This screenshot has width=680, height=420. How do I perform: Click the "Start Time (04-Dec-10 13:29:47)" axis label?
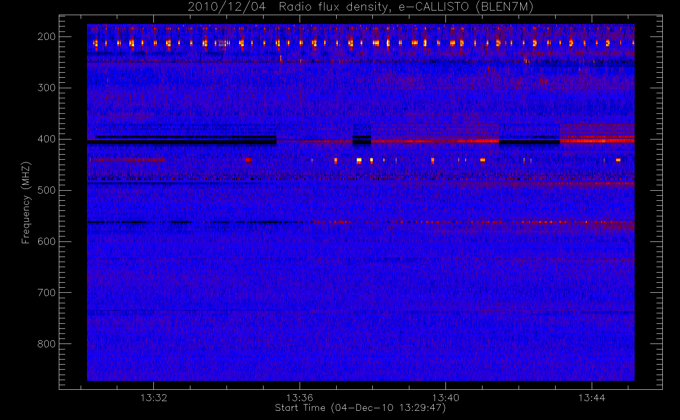click(x=360, y=408)
